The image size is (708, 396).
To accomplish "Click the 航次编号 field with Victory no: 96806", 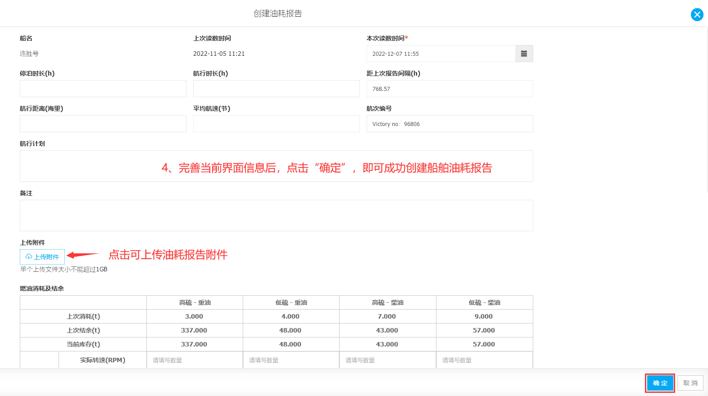I will (x=450, y=124).
